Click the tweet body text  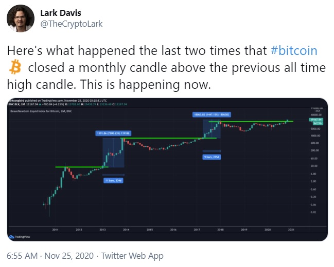(x=165, y=67)
